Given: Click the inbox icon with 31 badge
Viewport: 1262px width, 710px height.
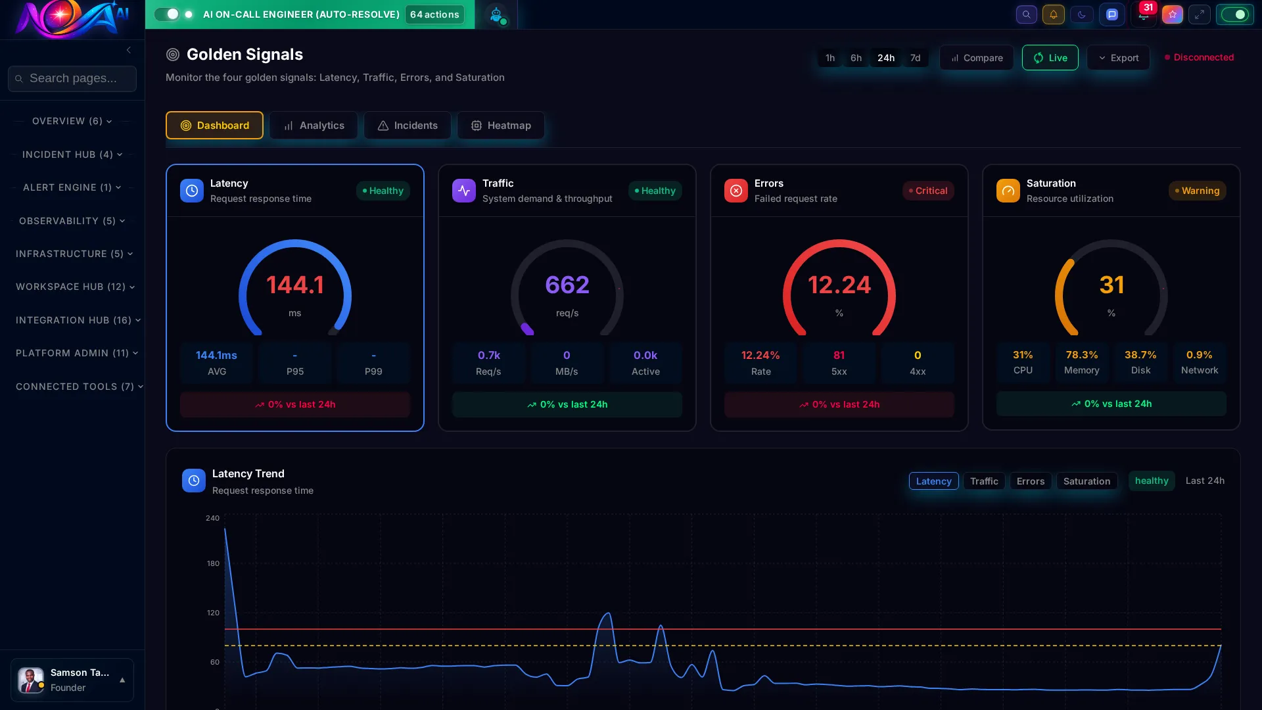Looking at the screenshot, I should tap(1144, 14).
